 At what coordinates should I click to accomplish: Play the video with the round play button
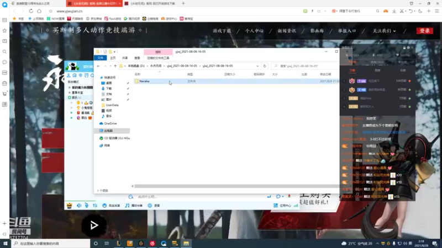[94, 225]
